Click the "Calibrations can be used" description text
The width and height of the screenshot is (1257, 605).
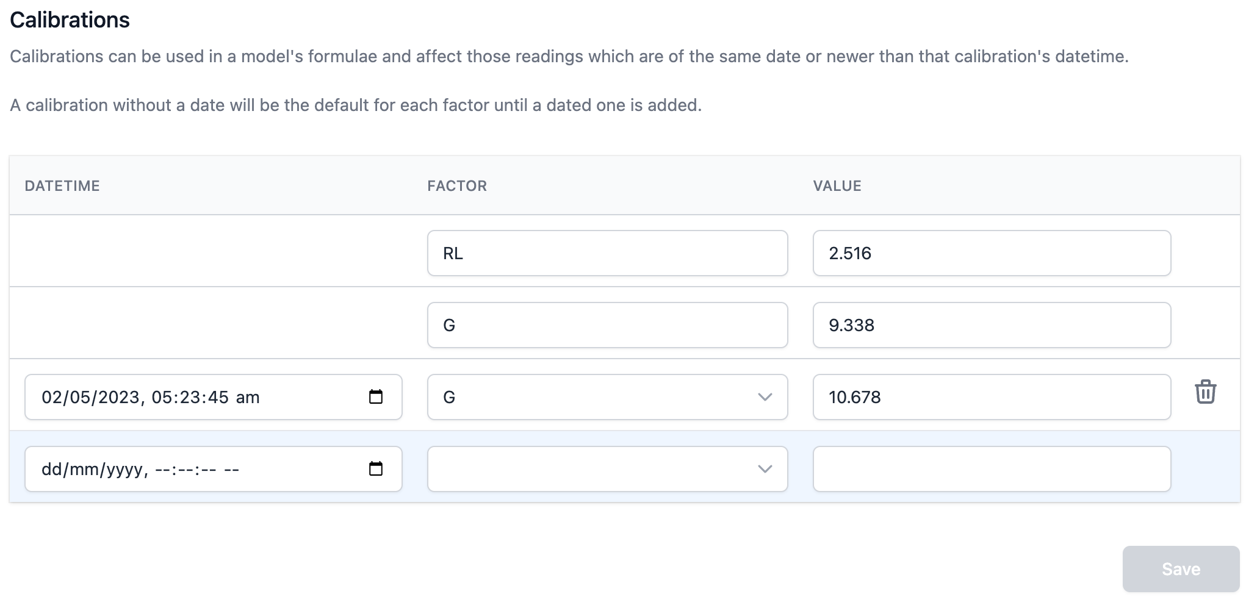569,57
